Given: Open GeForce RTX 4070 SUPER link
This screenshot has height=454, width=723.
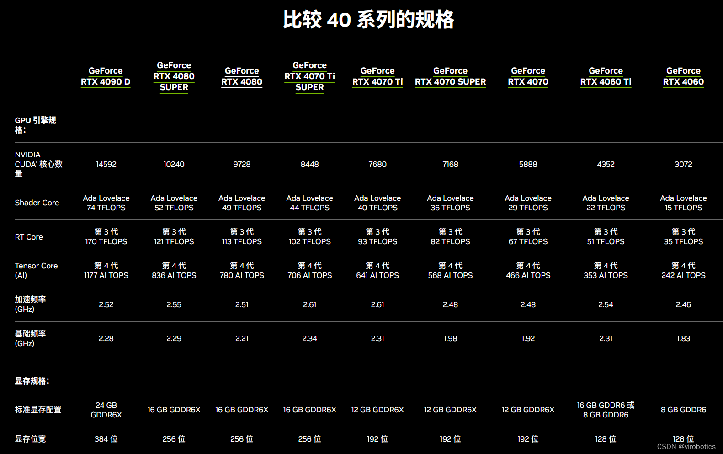Looking at the screenshot, I should [451, 76].
